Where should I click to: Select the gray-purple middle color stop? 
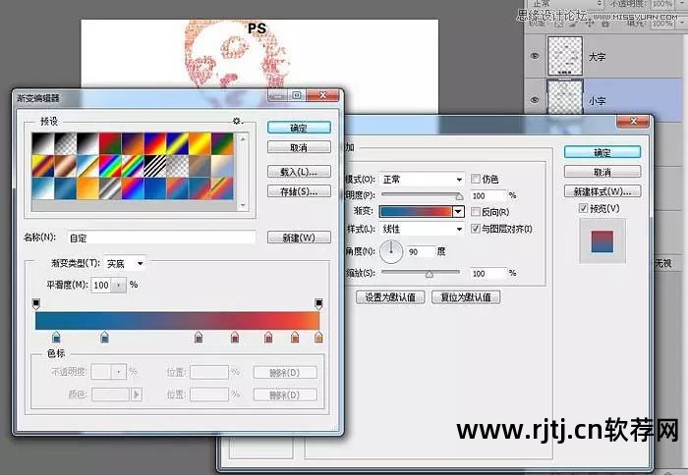[x=199, y=337]
